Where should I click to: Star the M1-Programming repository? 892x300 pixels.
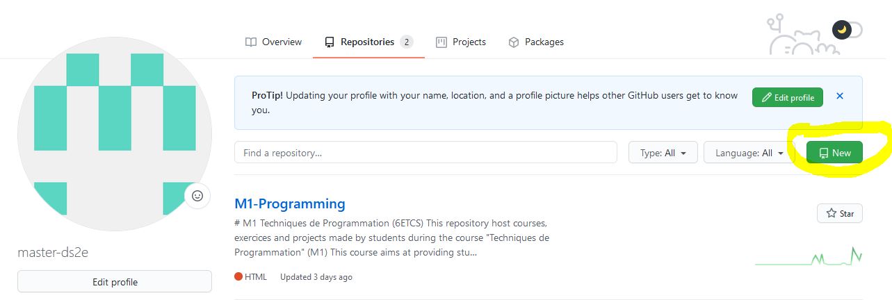[839, 213]
